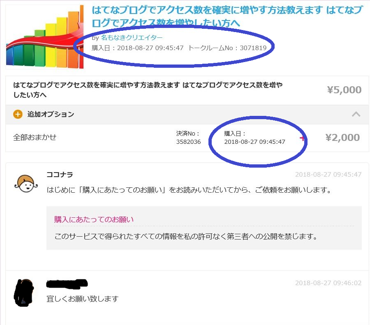Select the third-party disclosure notice text
Image resolution: width=370 pixels, height=325 pixels.
pos(186,236)
